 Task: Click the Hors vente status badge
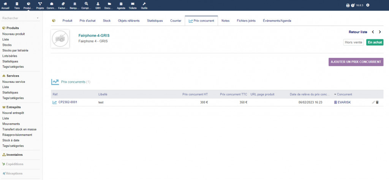(x=354, y=42)
